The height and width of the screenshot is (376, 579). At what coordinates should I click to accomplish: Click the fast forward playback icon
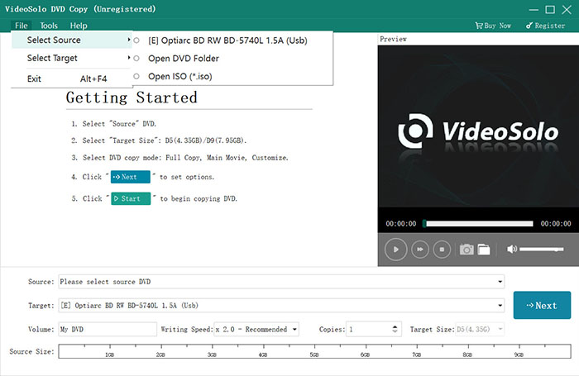(419, 249)
